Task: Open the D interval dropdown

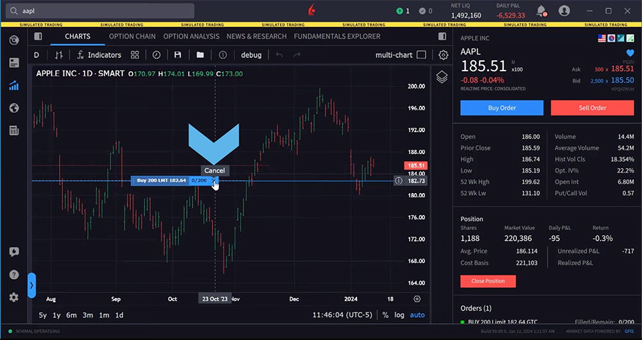Action: click(x=37, y=55)
